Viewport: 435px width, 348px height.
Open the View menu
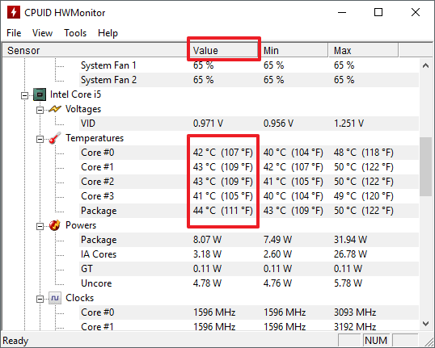[42, 33]
